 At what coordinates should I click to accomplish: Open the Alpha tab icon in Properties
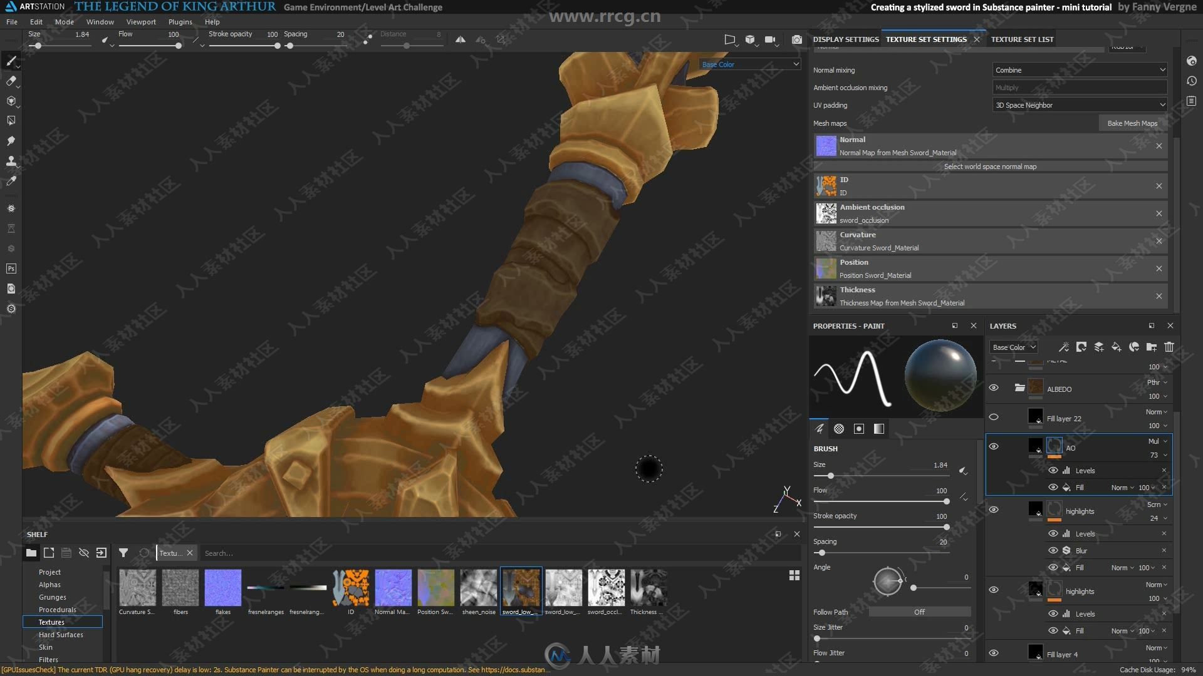[x=839, y=429]
